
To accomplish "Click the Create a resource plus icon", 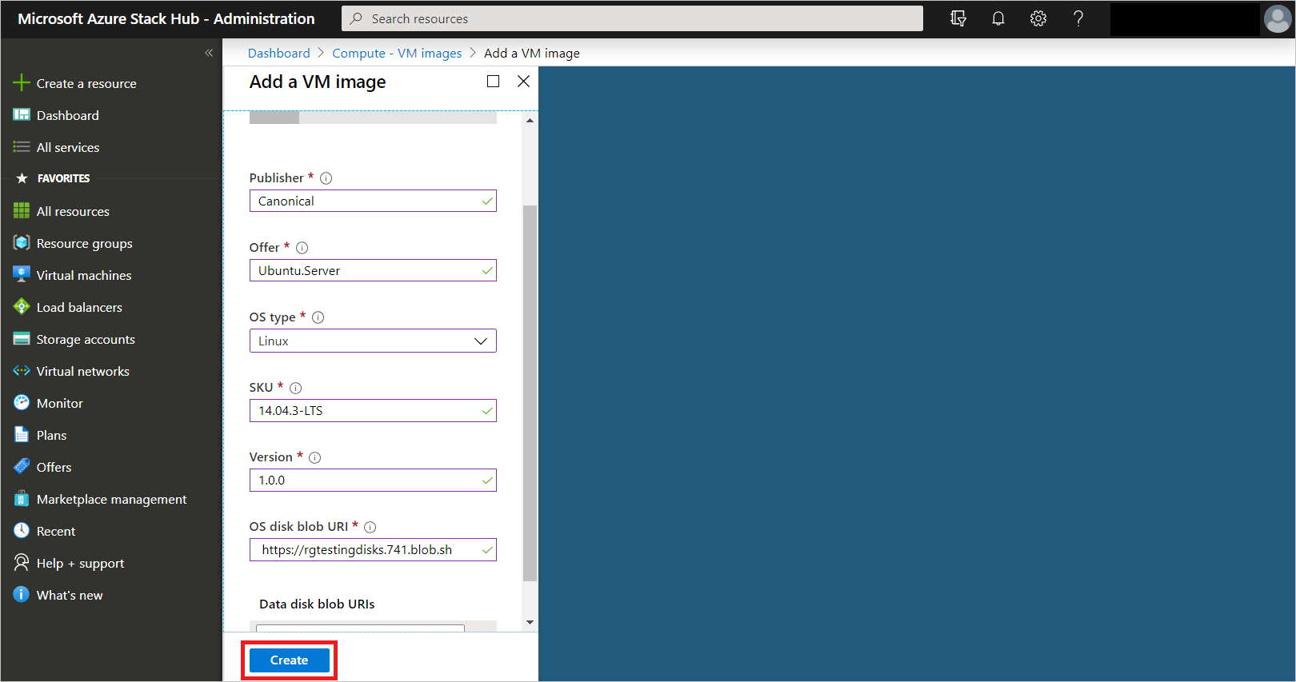I will pos(22,83).
